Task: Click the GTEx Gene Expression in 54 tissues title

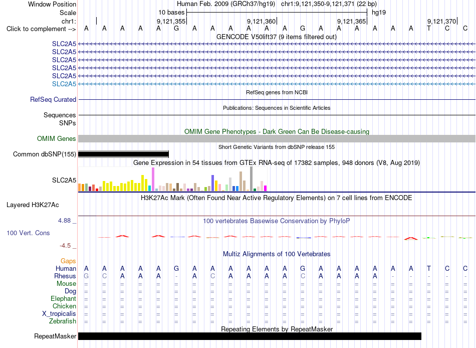Action: [277, 162]
